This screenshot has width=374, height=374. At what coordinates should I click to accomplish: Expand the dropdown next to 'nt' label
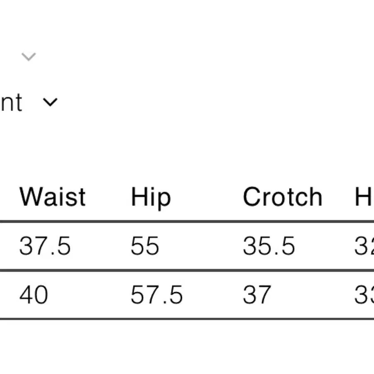pos(50,102)
